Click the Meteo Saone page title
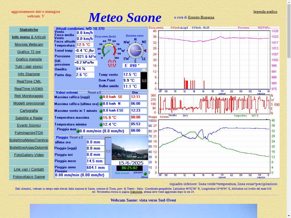Image resolution: width=291 pixels, height=218 pixels. point(125,18)
